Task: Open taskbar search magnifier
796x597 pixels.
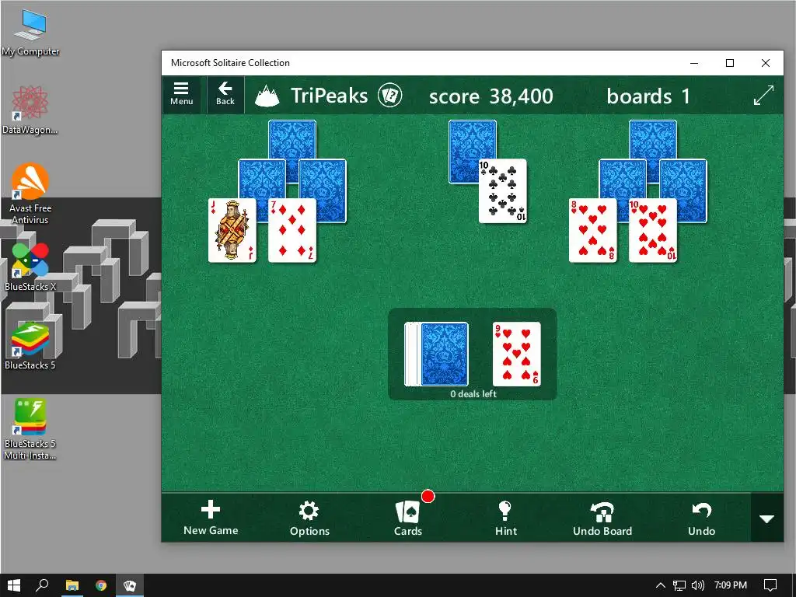Action: click(42, 585)
